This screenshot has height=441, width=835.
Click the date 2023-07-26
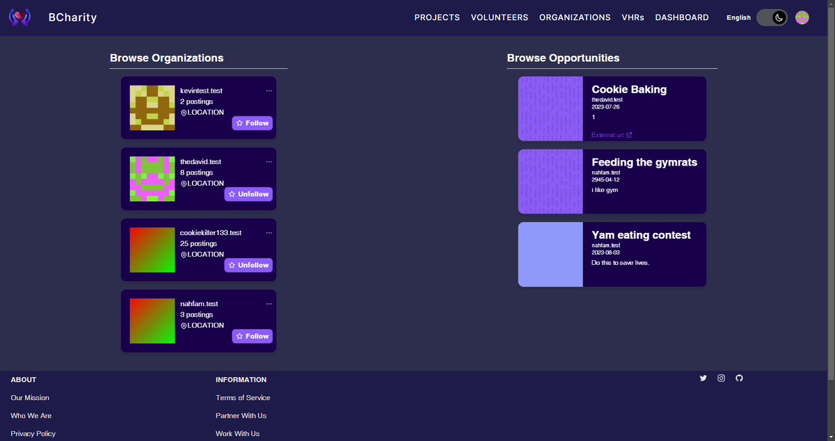605,107
